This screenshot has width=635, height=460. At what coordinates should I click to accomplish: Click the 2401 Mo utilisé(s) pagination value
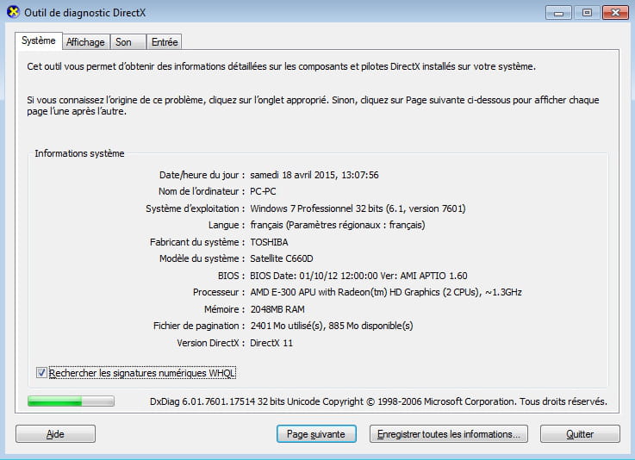331,326
